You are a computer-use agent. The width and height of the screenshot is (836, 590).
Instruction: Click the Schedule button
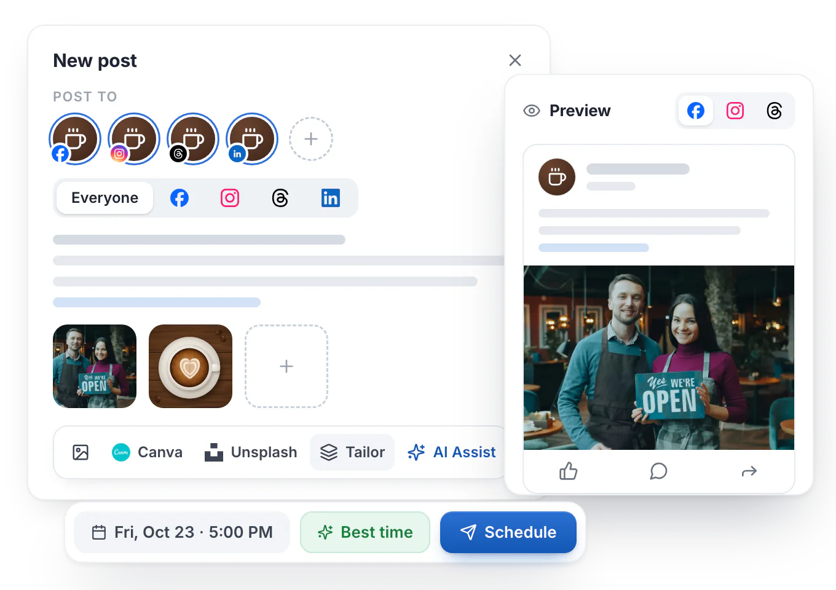click(508, 532)
